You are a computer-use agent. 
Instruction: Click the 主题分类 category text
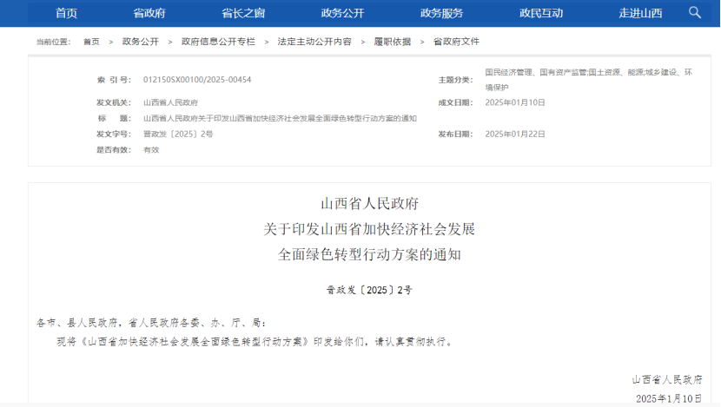click(588, 79)
